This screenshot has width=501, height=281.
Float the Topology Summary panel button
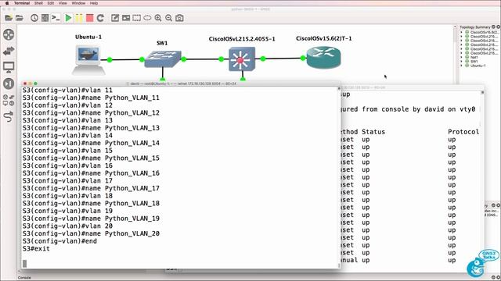click(x=494, y=27)
